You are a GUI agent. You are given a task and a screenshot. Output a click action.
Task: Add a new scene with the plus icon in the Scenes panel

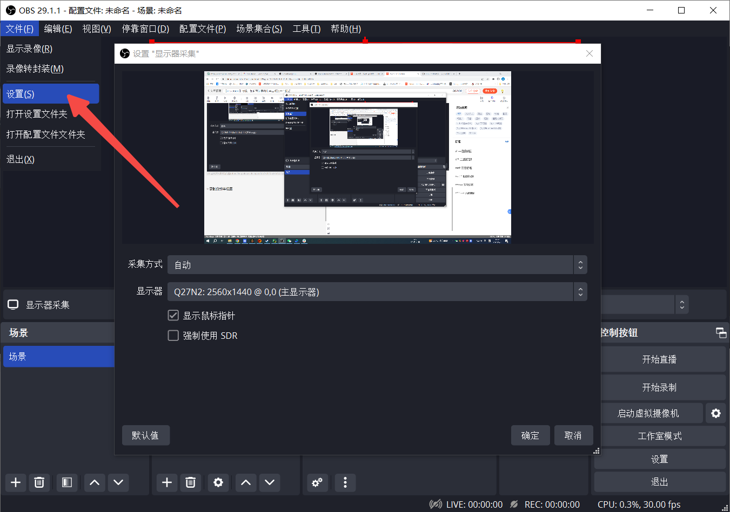click(x=16, y=482)
